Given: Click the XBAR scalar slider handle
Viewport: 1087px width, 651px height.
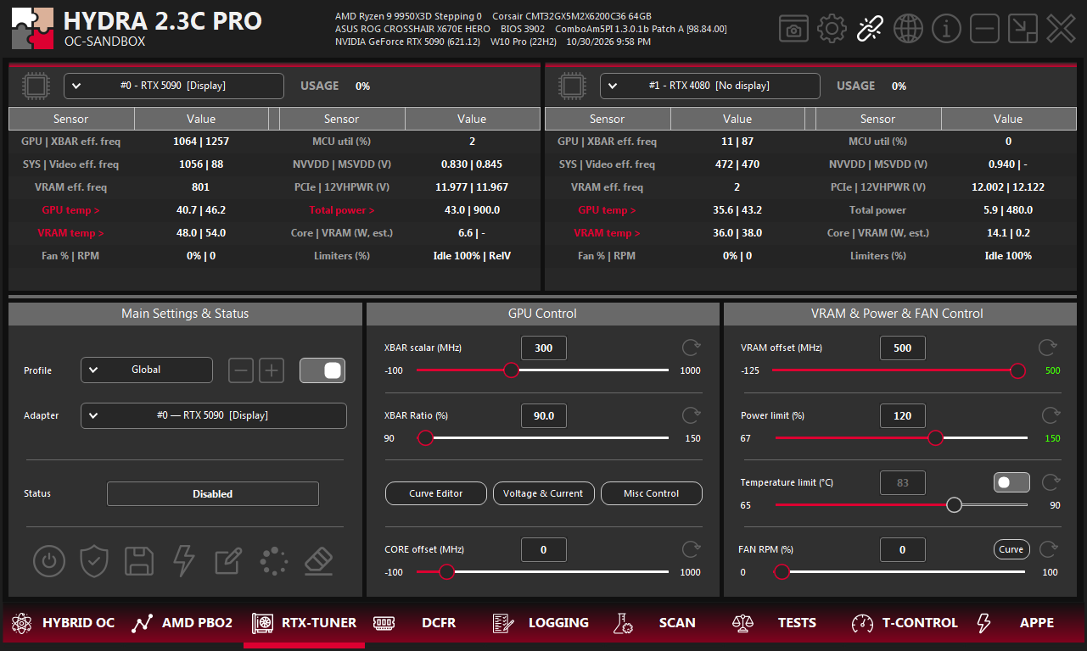Looking at the screenshot, I should [x=511, y=370].
